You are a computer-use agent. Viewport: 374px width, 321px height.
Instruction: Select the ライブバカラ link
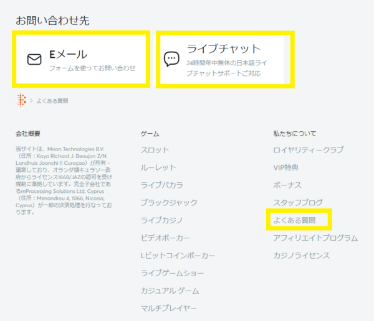163,185
